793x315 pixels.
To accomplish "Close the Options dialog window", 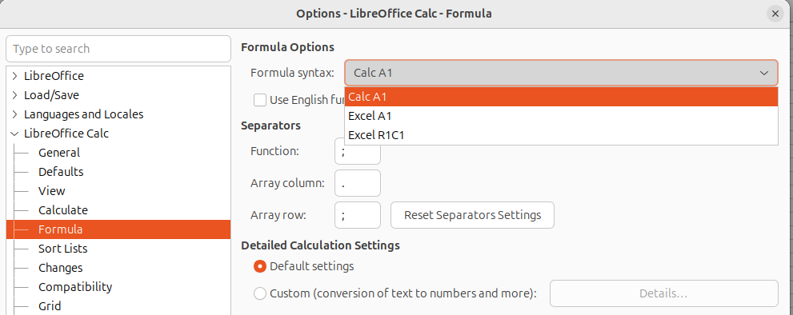I will (x=775, y=14).
